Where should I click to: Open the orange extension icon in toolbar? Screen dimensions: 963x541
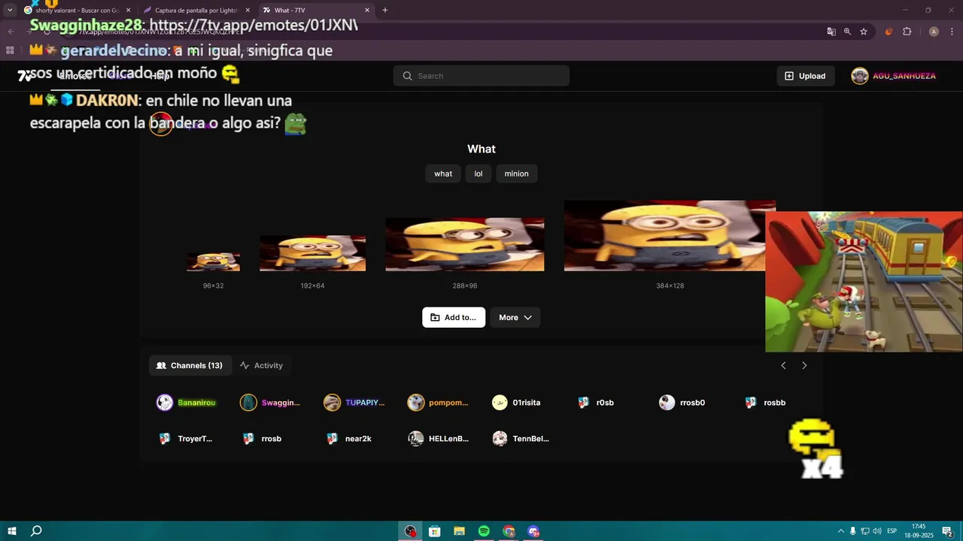(x=889, y=32)
